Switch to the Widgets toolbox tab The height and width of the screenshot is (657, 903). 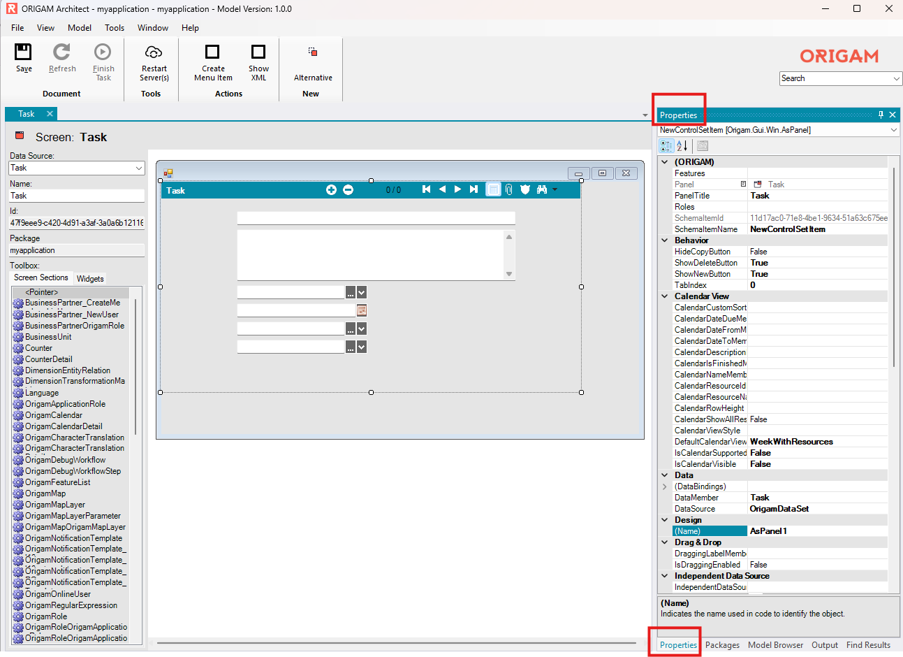click(90, 278)
